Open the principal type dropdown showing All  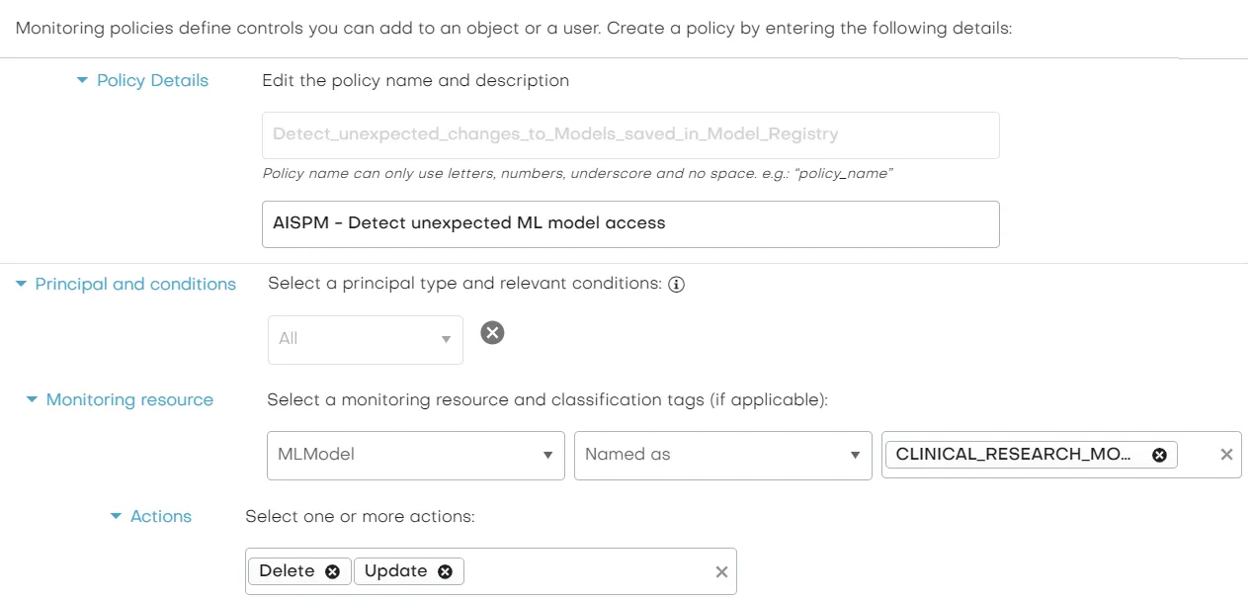click(366, 338)
